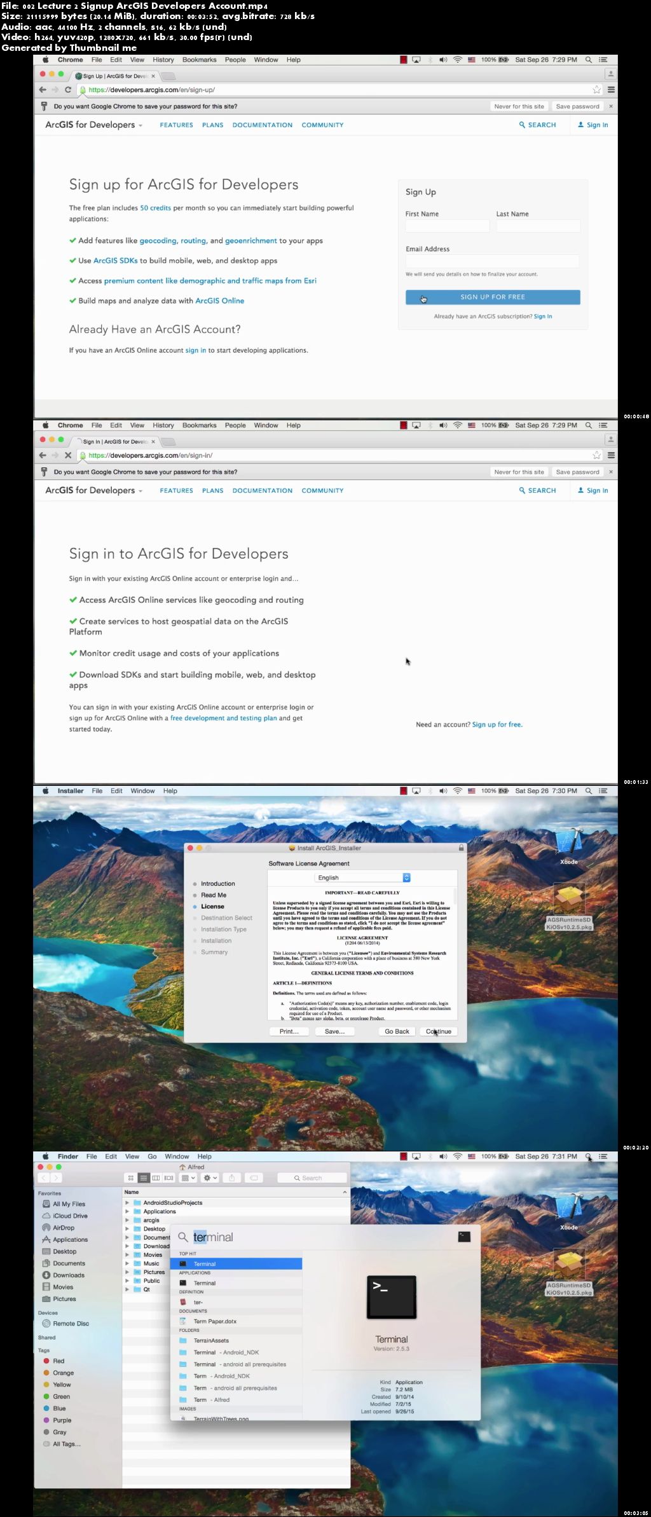Click the Name column header in Finder
This screenshot has width=651, height=1517.
pos(235,1192)
